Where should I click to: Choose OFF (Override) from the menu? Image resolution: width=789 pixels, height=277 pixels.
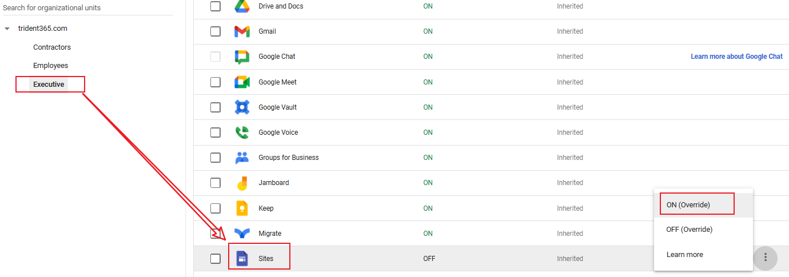point(689,230)
